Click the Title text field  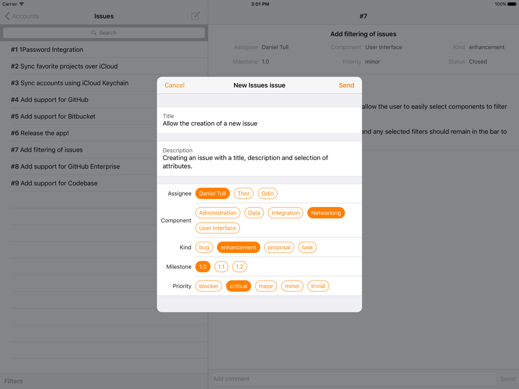259,120
